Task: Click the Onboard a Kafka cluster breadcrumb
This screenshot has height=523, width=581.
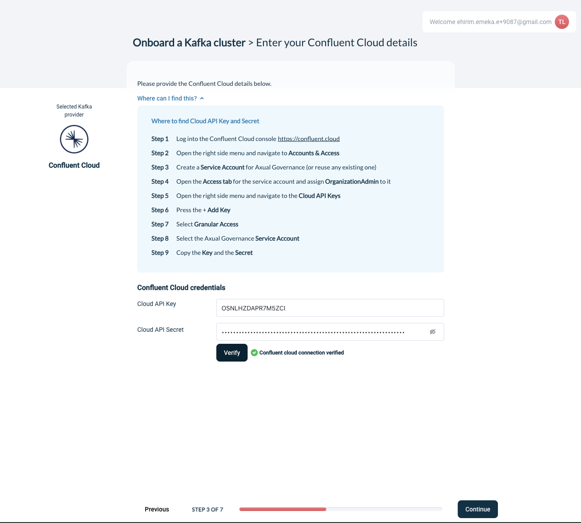Action: point(189,43)
